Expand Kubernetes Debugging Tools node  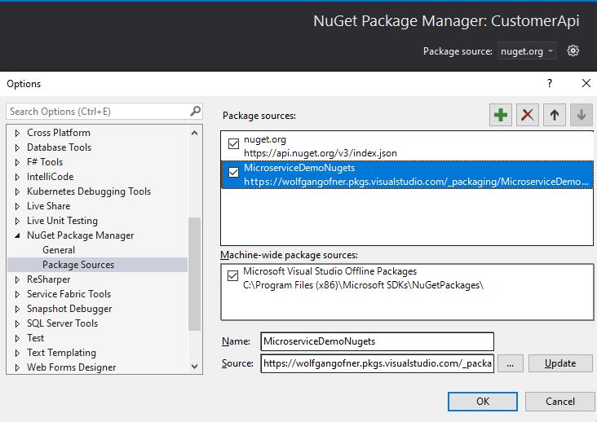pyautogui.click(x=17, y=191)
